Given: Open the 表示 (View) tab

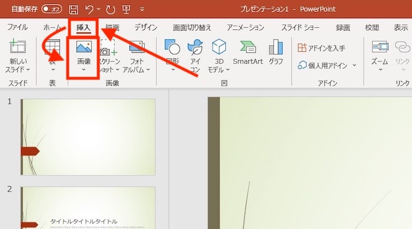Looking at the screenshot, I should tap(401, 27).
